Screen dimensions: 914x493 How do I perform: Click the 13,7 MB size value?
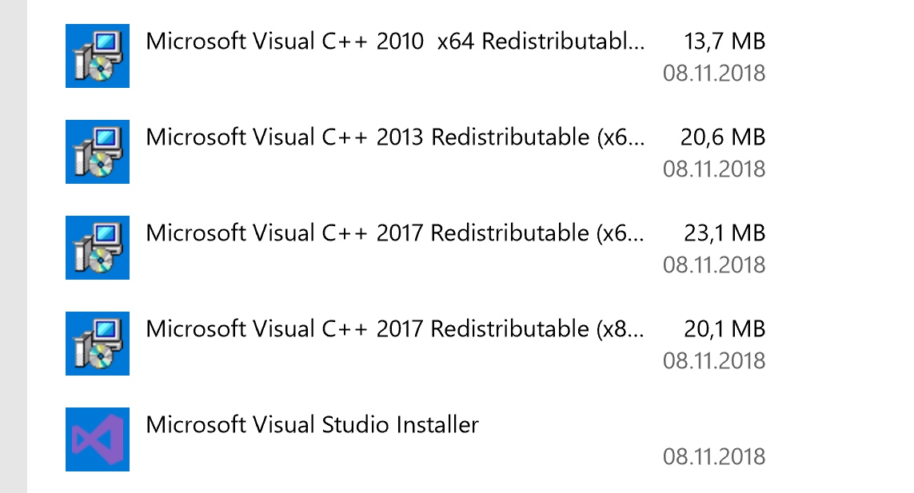[x=724, y=42]
